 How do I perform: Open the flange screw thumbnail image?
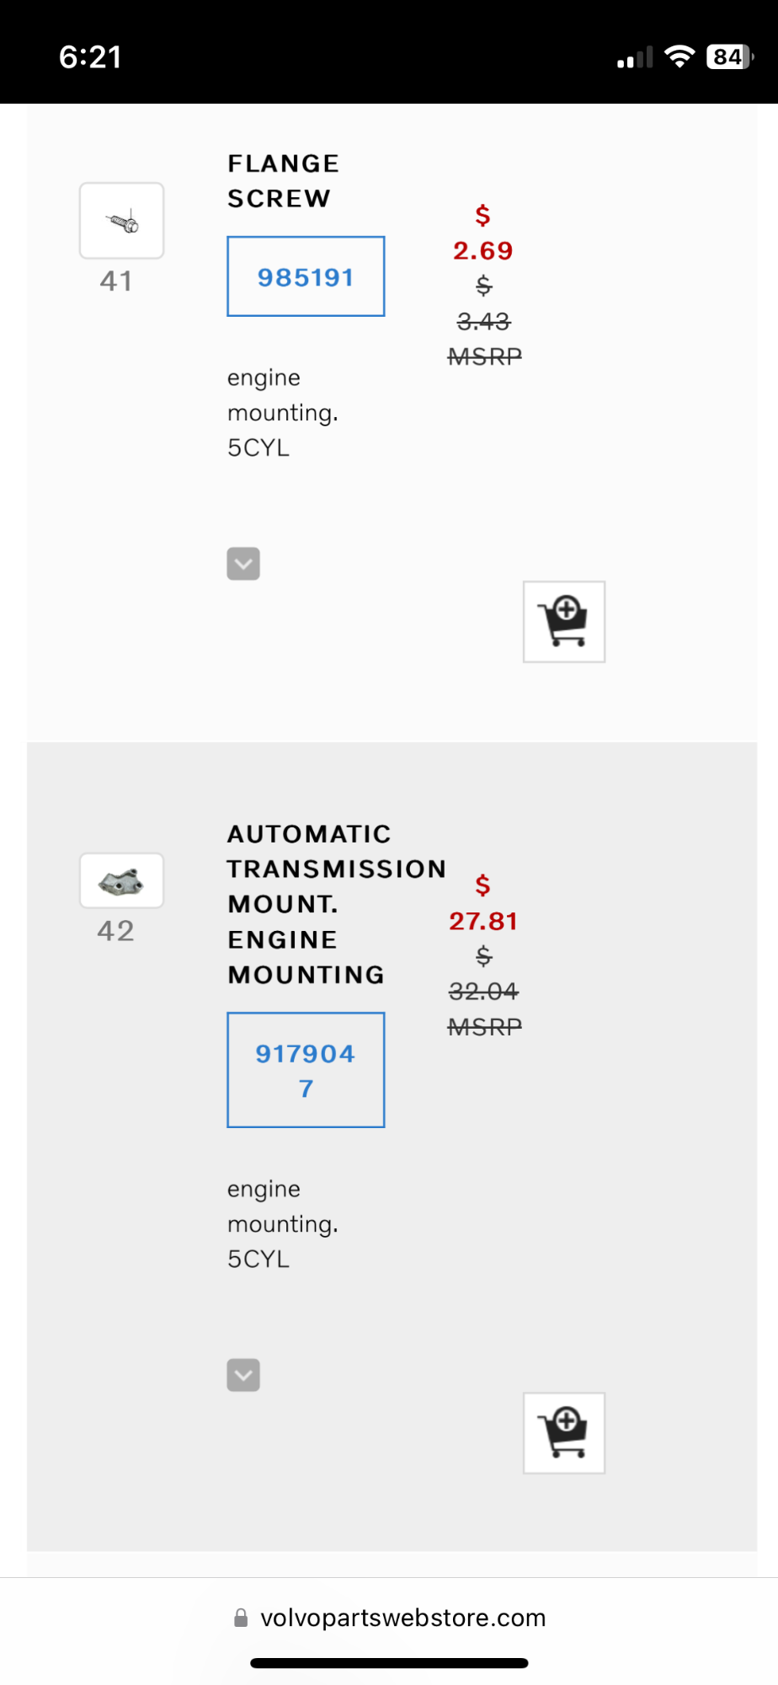click(121, 221)
